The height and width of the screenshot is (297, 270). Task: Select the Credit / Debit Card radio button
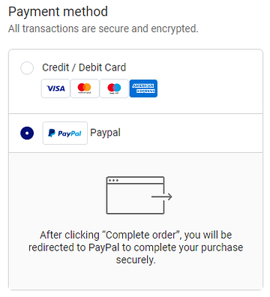coord(27,67)
